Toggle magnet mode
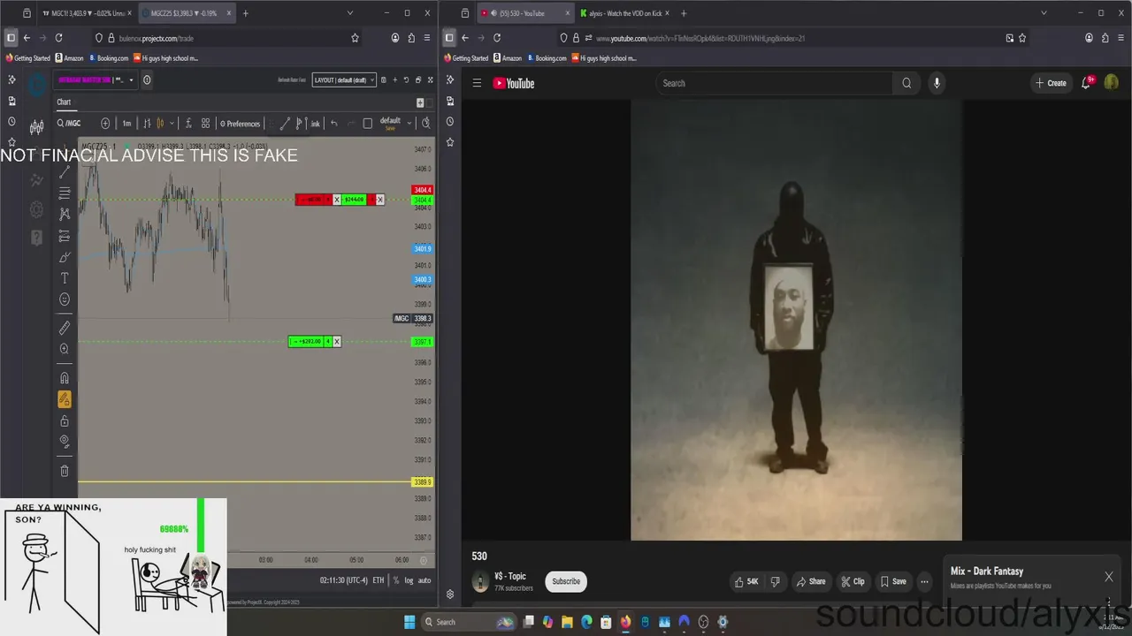Viewport: 1132px width, 636px height. pos(65,378)
